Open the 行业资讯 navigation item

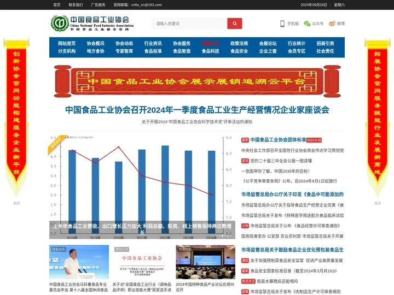(153, 43)
